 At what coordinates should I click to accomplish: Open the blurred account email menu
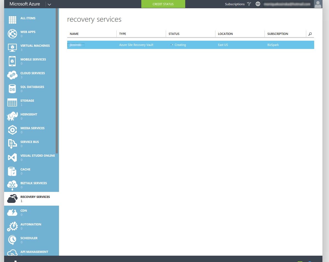coord(287,4)
